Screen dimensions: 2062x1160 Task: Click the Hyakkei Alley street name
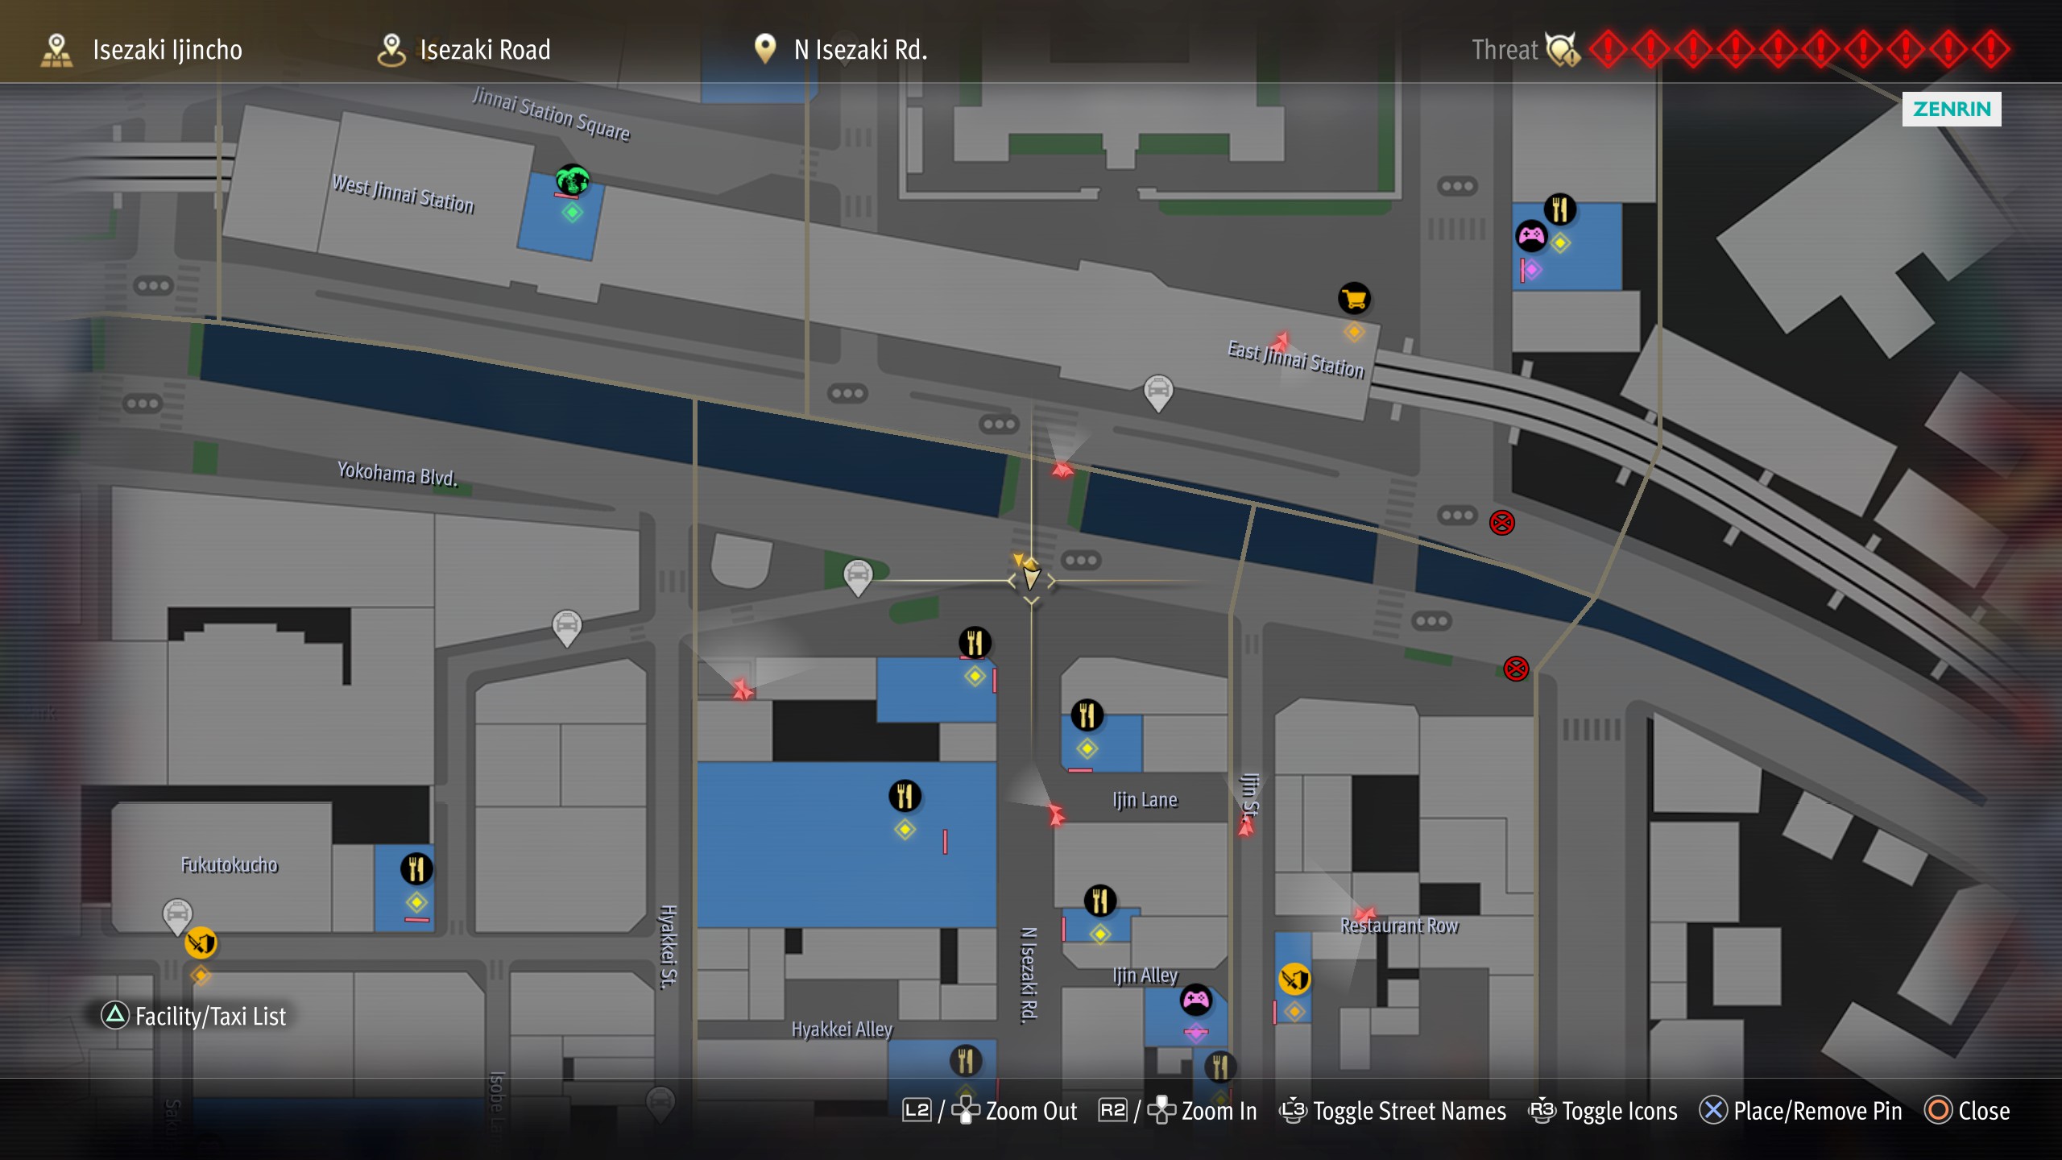click(842, 1029)
